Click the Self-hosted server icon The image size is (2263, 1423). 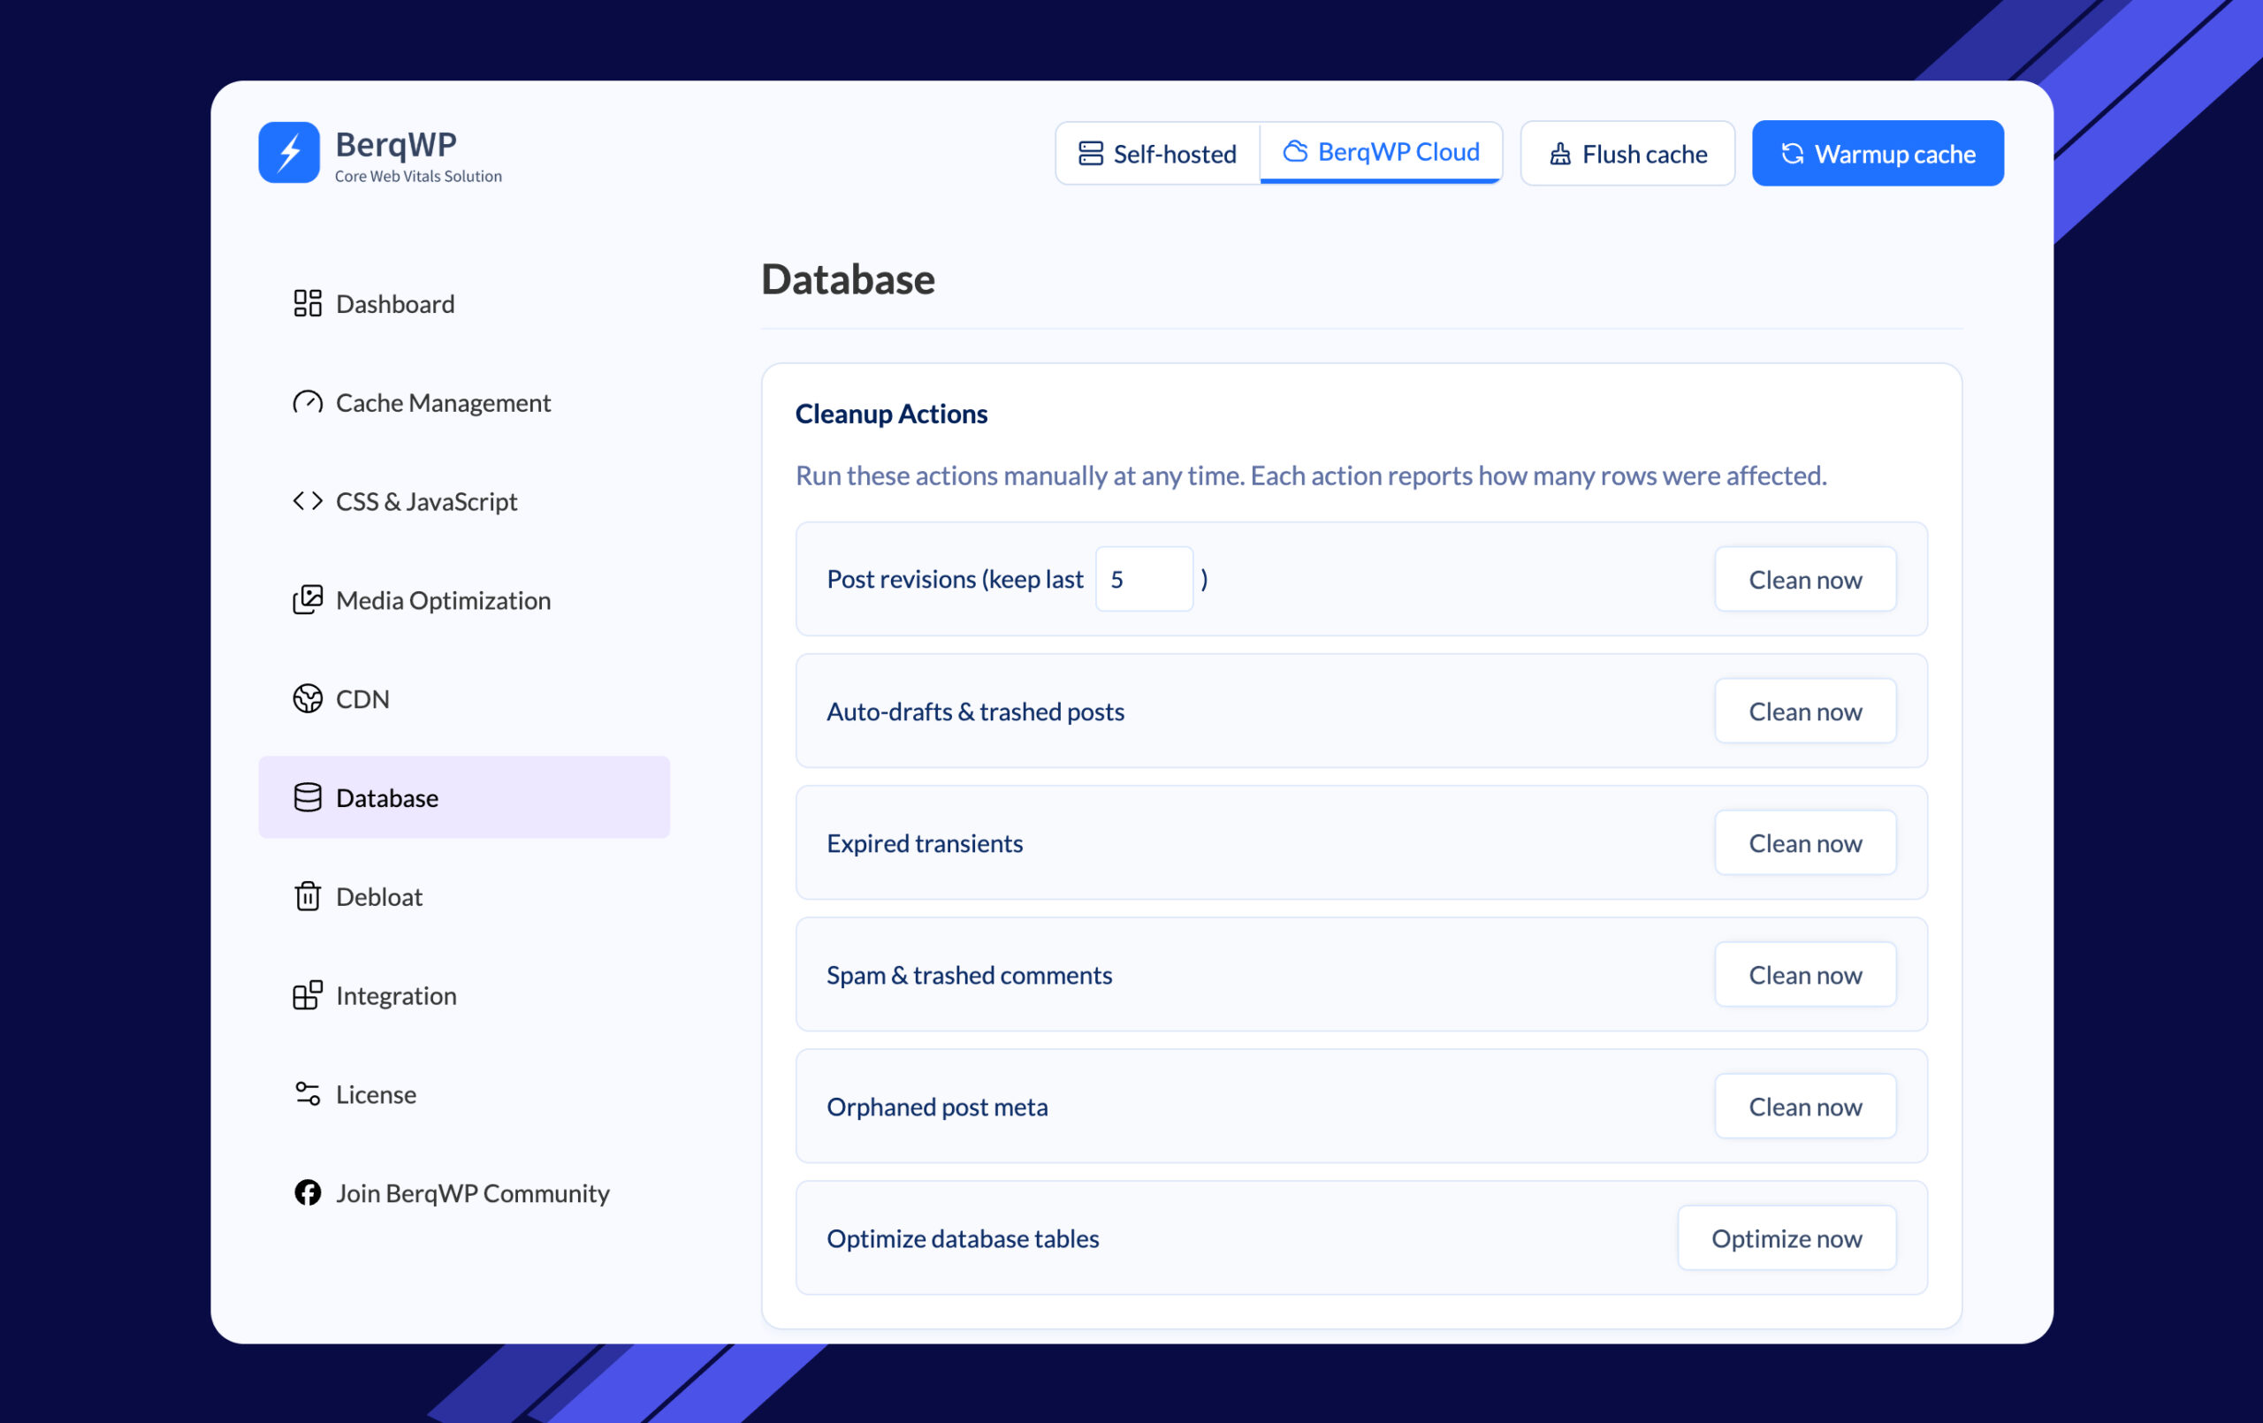(x=1090, y=153)
